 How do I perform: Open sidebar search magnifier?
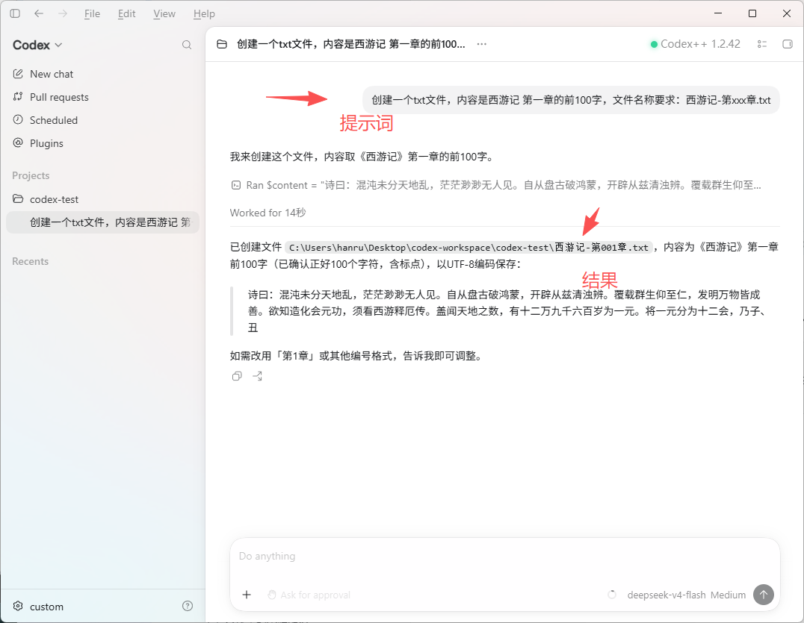pos(187,45)
